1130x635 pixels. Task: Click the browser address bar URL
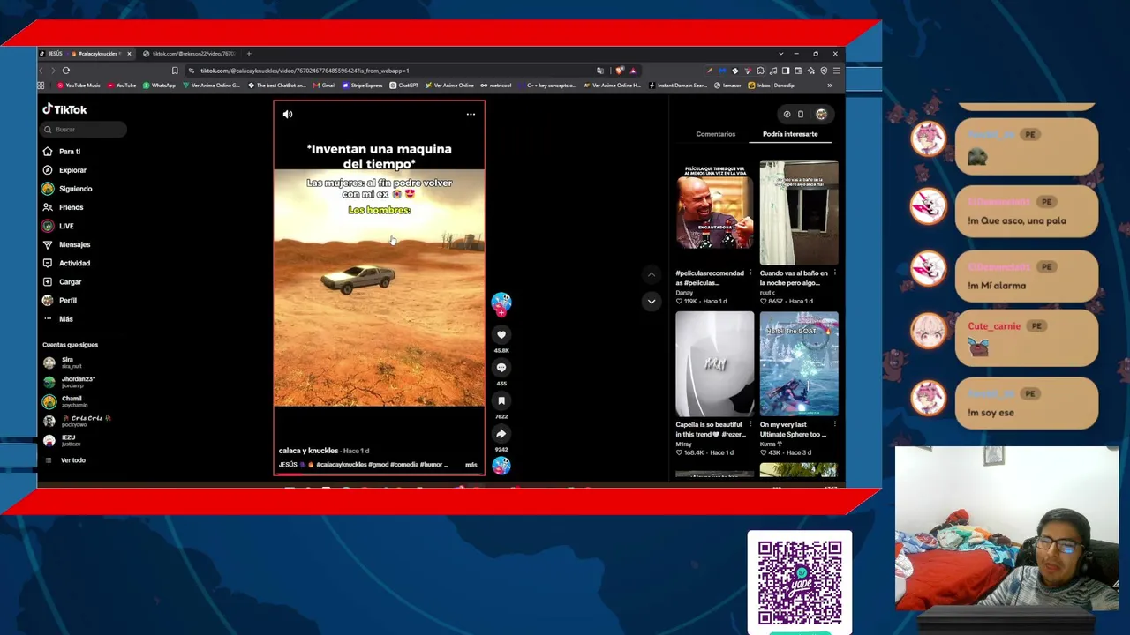[305, 71]
